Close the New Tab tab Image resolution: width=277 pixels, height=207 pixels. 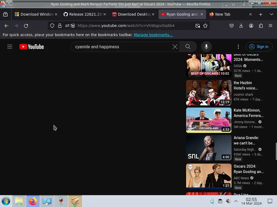click(250, 15)
